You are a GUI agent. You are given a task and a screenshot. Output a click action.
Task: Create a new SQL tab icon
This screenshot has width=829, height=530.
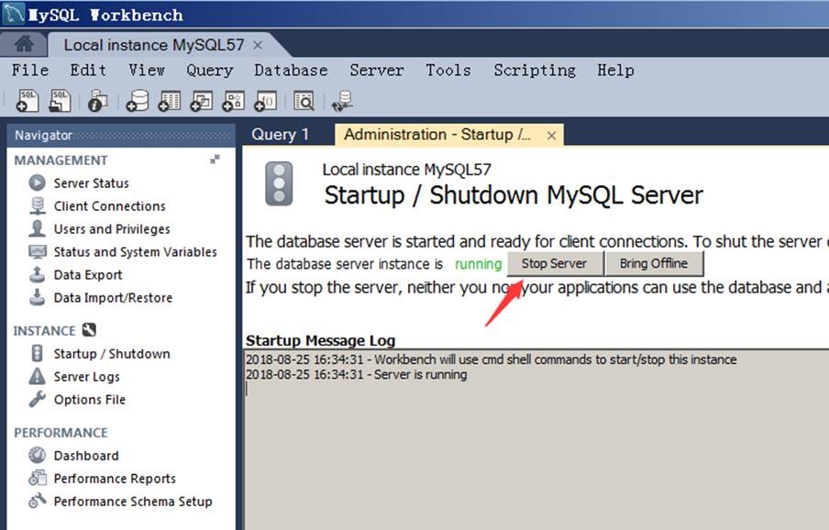click(x=28, y=100)
